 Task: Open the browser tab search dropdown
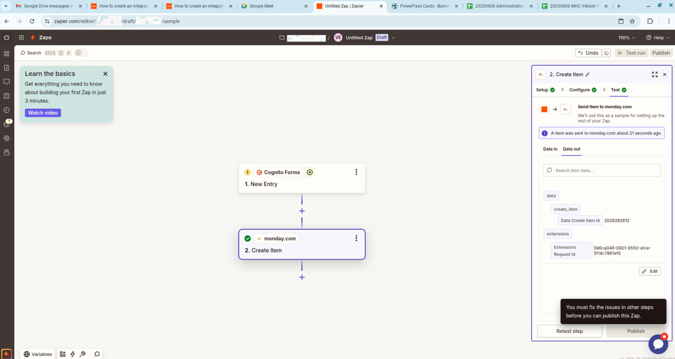tap(6, 6)
